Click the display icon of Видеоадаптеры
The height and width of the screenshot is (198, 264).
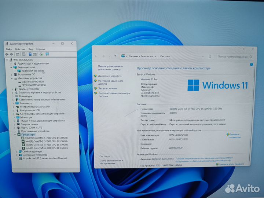coord(15,67)
